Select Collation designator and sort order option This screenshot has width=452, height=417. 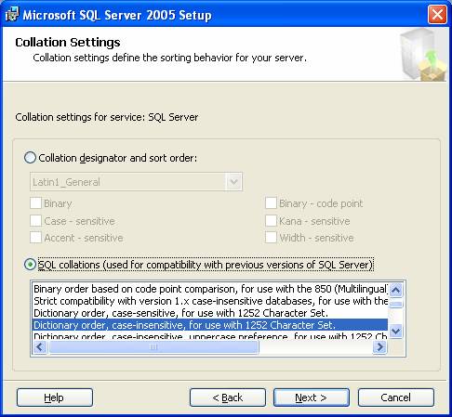30,158
